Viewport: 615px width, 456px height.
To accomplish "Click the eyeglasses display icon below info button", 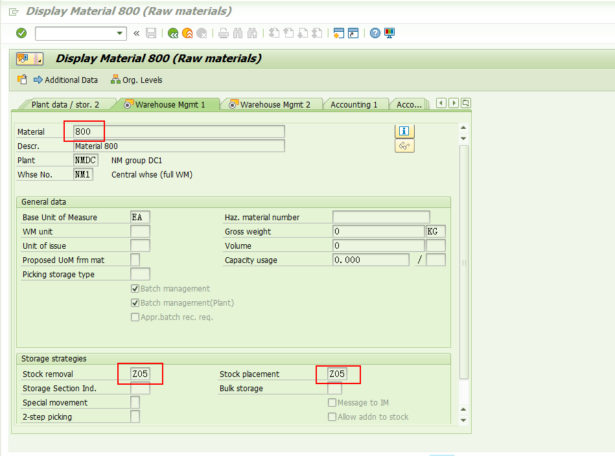I will (403, 146).
